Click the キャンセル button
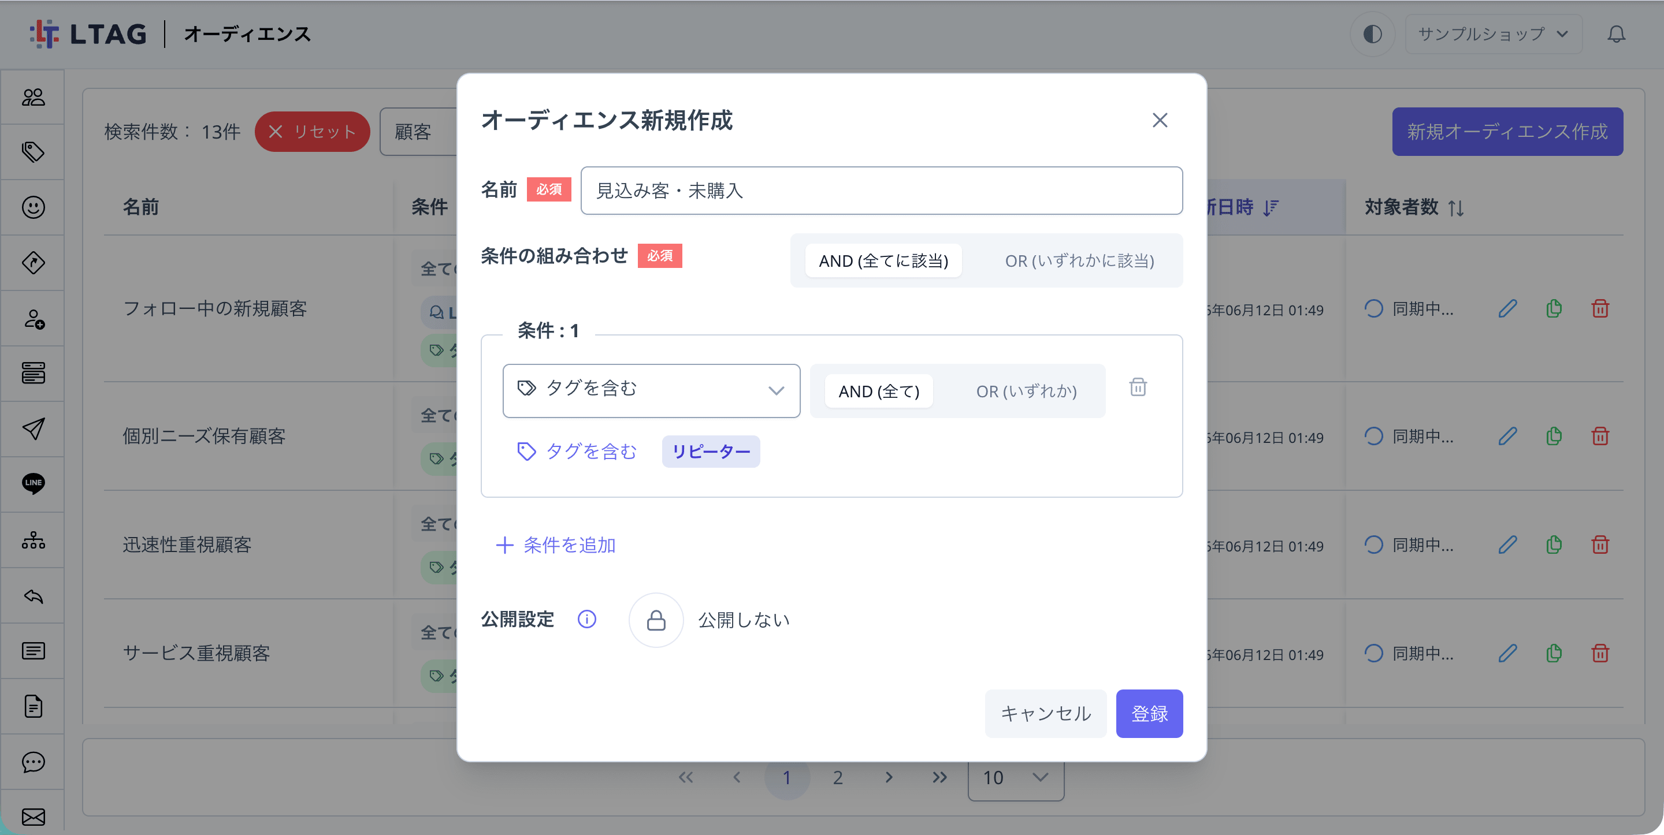Screen dimensions: 1664x835 1045,714
